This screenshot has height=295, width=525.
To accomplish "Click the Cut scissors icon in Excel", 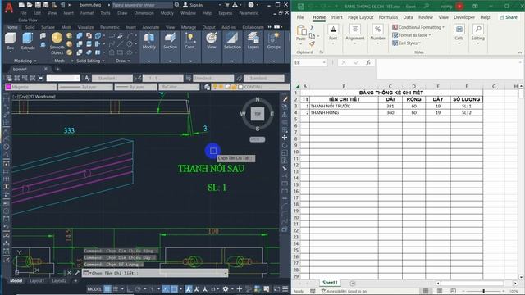I will pos(312,28).
